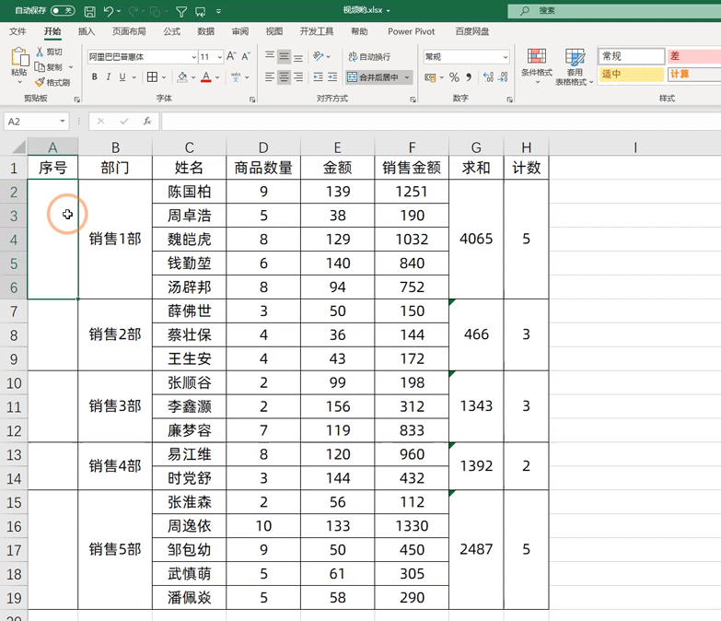Open the borders dropdown arrow
This screenshot has width=721, height=621.
163,77
